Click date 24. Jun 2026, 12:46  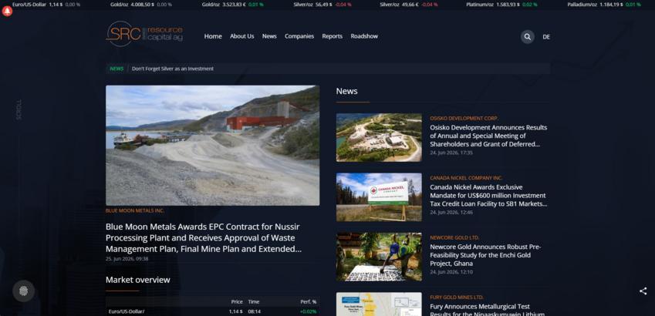pyautogui.click(x=451, y=213)
